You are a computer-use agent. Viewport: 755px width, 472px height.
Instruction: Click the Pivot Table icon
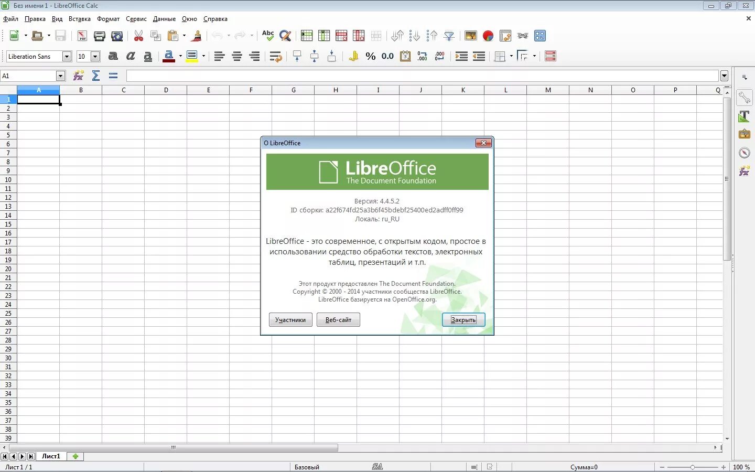coord(505,36)
